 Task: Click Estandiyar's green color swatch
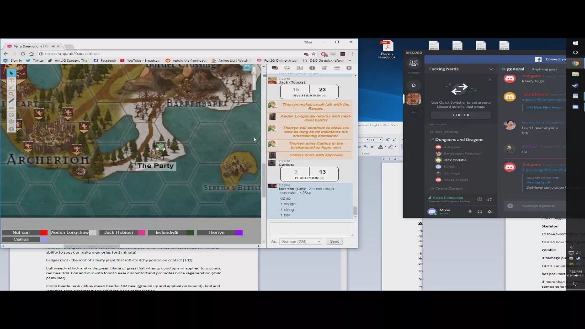coord(190,233)
